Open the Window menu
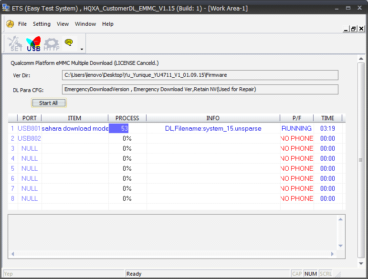This screenshot has height=279, width=368. [85, 24]
